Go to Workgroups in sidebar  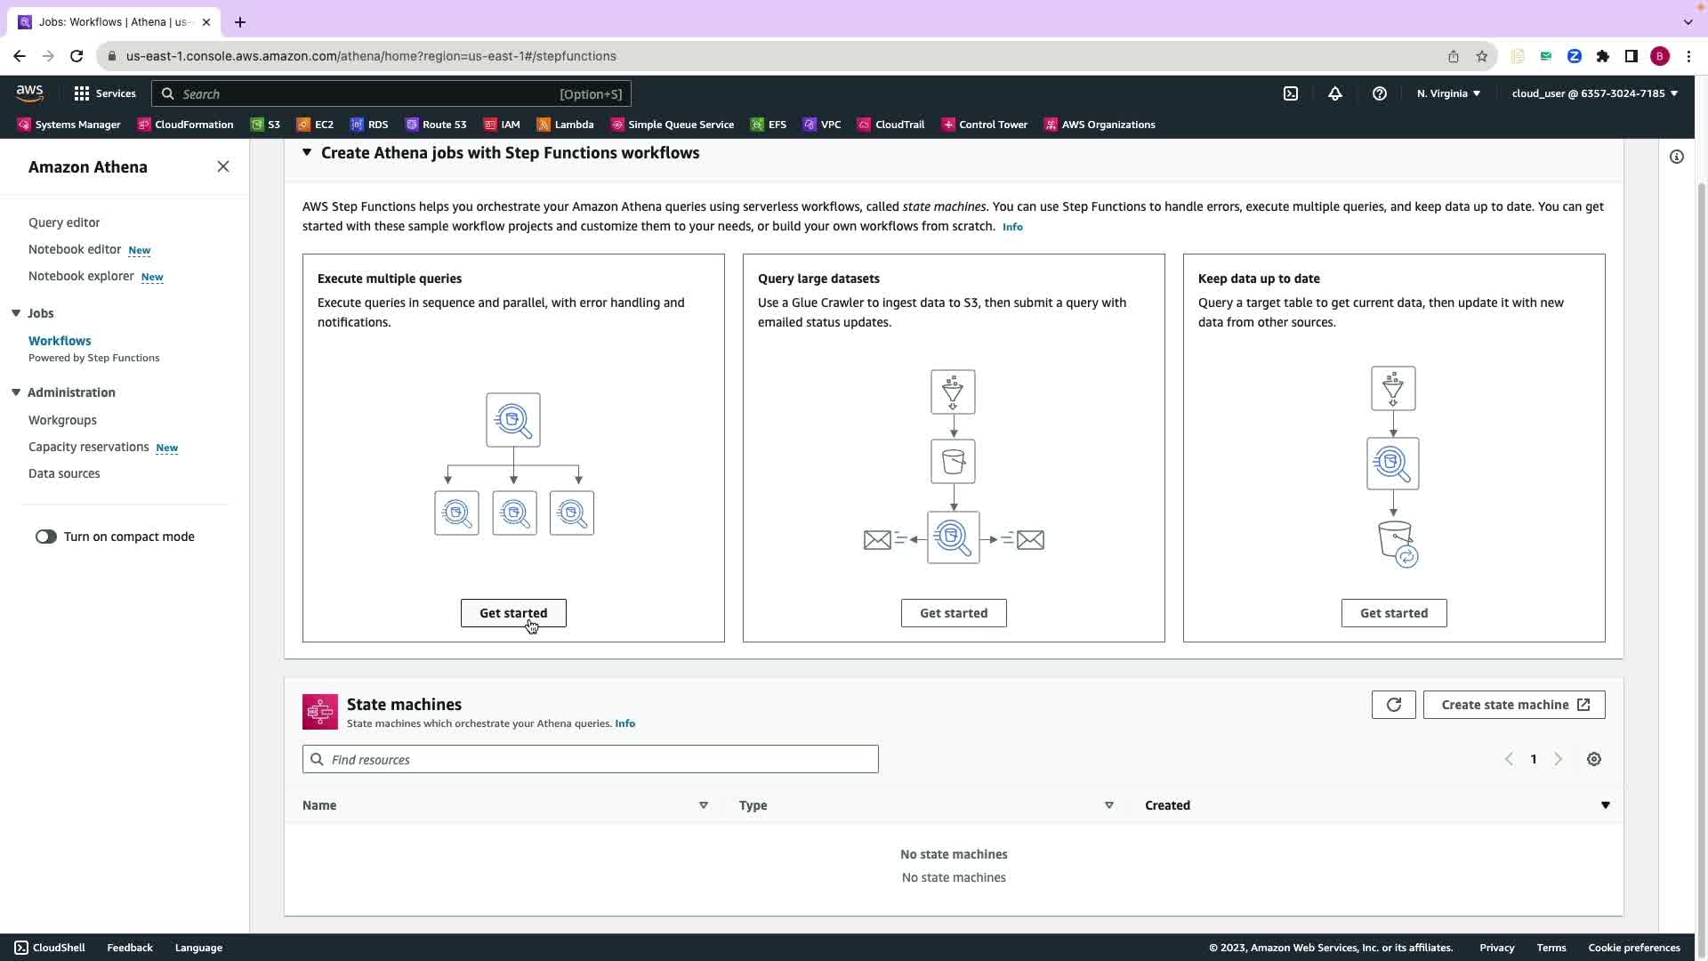[x=62, y=420]
